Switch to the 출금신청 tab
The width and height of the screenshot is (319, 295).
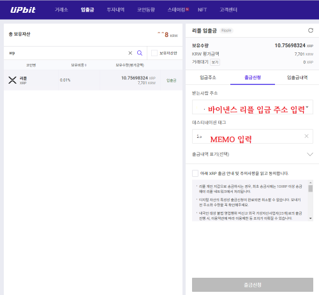[x=253, y=77]
